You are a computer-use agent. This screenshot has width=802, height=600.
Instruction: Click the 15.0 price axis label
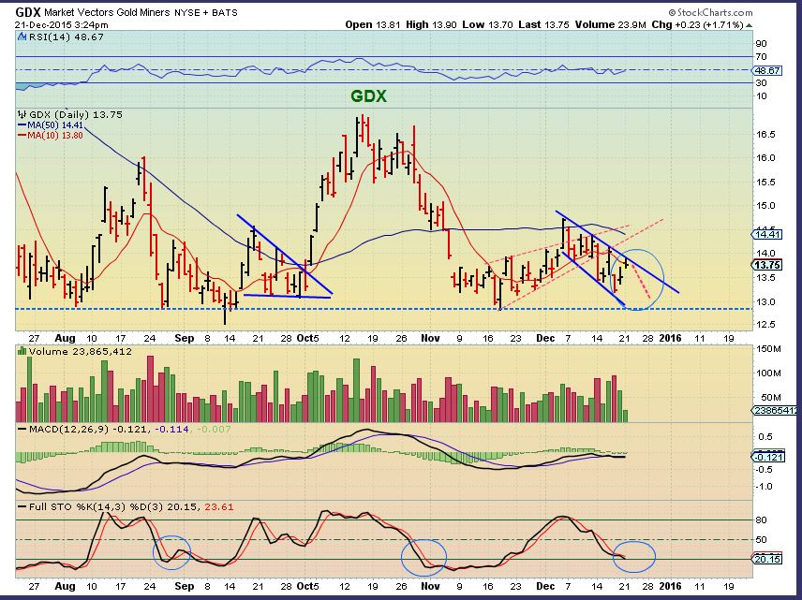pos(765,206)
